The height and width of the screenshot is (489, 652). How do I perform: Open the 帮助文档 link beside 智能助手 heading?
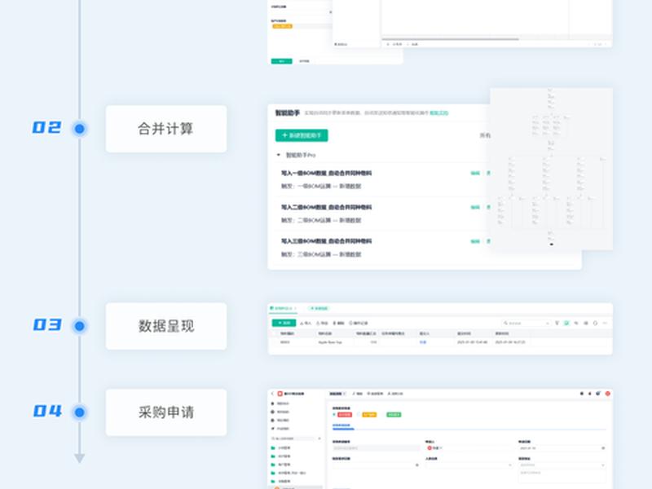coord(438,112)
